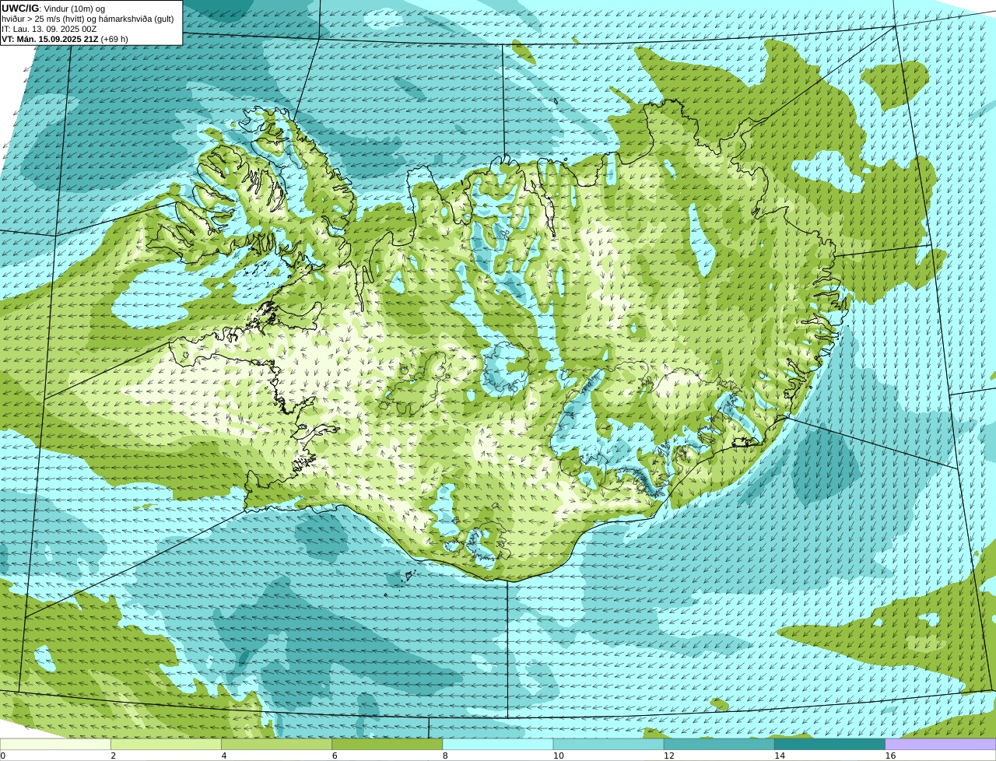This screenshot has height=761, width=996.
Task: Click the title line 'UWC/IG: Vindur (10m) og'
Action: tap(54, 9)
